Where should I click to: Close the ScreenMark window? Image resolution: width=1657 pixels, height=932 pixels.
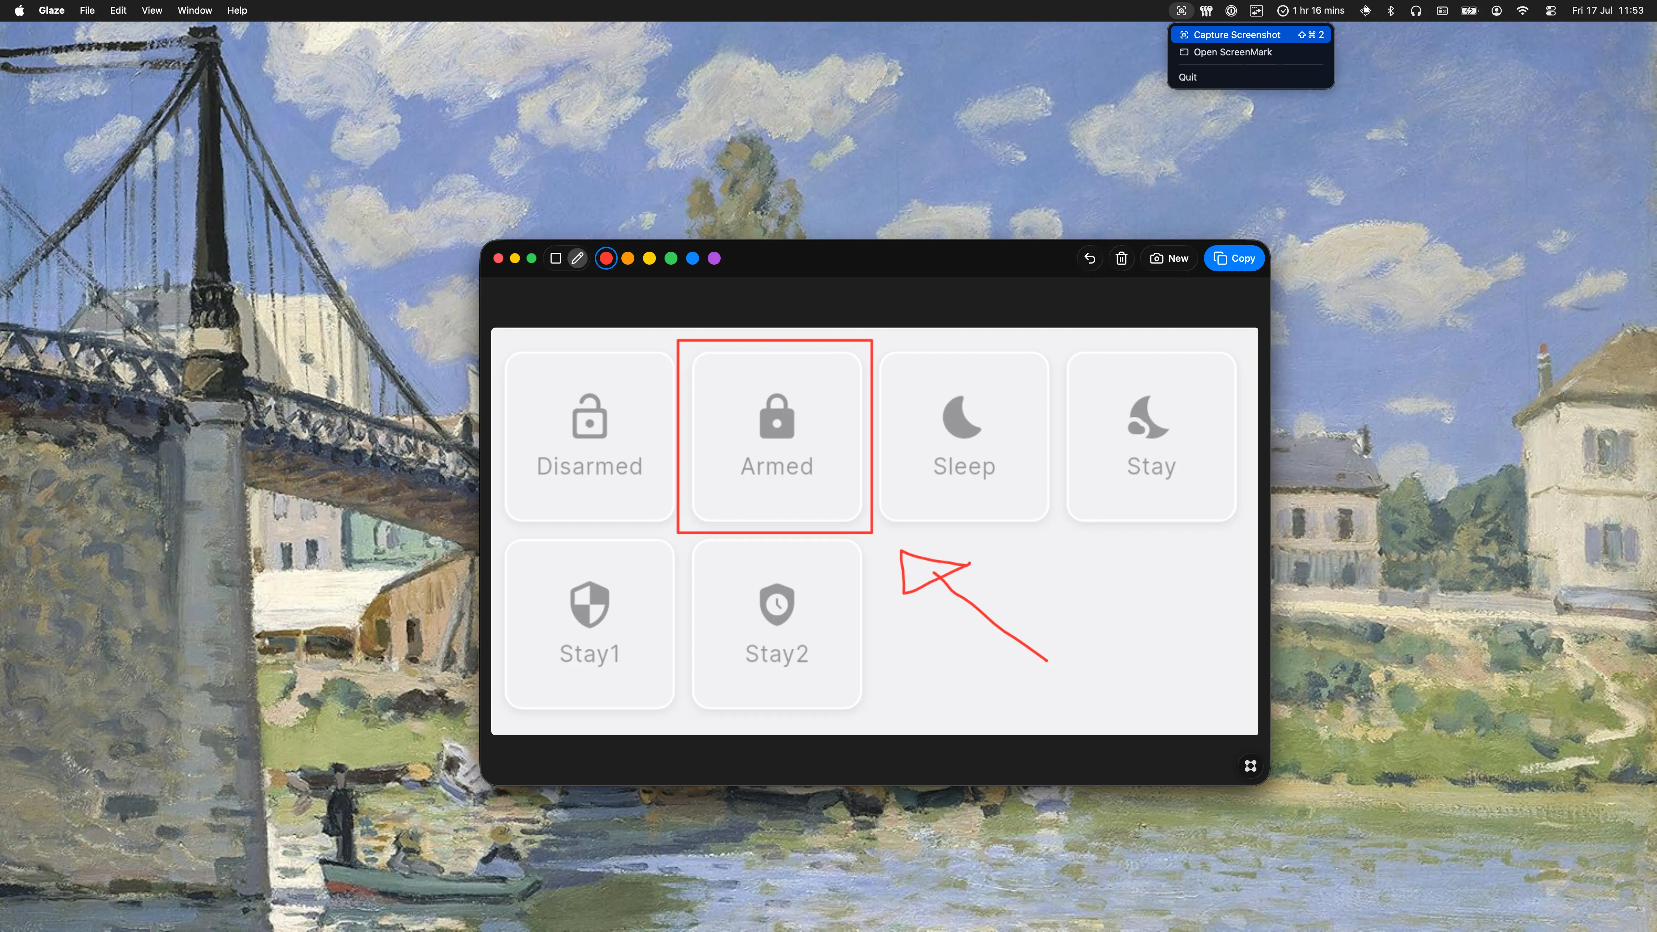coord(498,259)
